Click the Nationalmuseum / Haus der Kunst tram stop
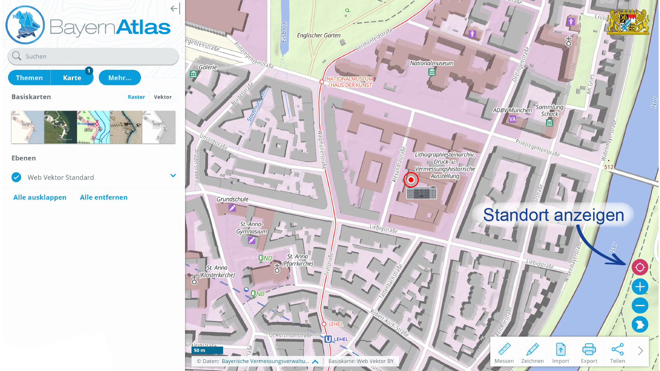 coord(322,82)
